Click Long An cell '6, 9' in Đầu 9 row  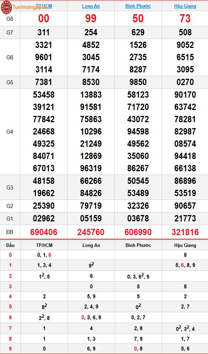coord(91,349)
